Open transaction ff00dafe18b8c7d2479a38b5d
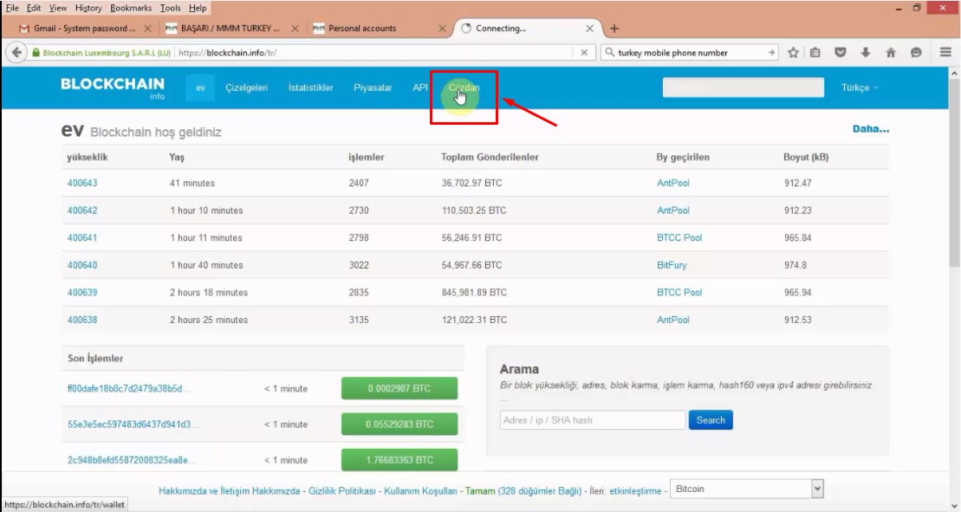The image size is (961, 512). [x=129, y=388]
